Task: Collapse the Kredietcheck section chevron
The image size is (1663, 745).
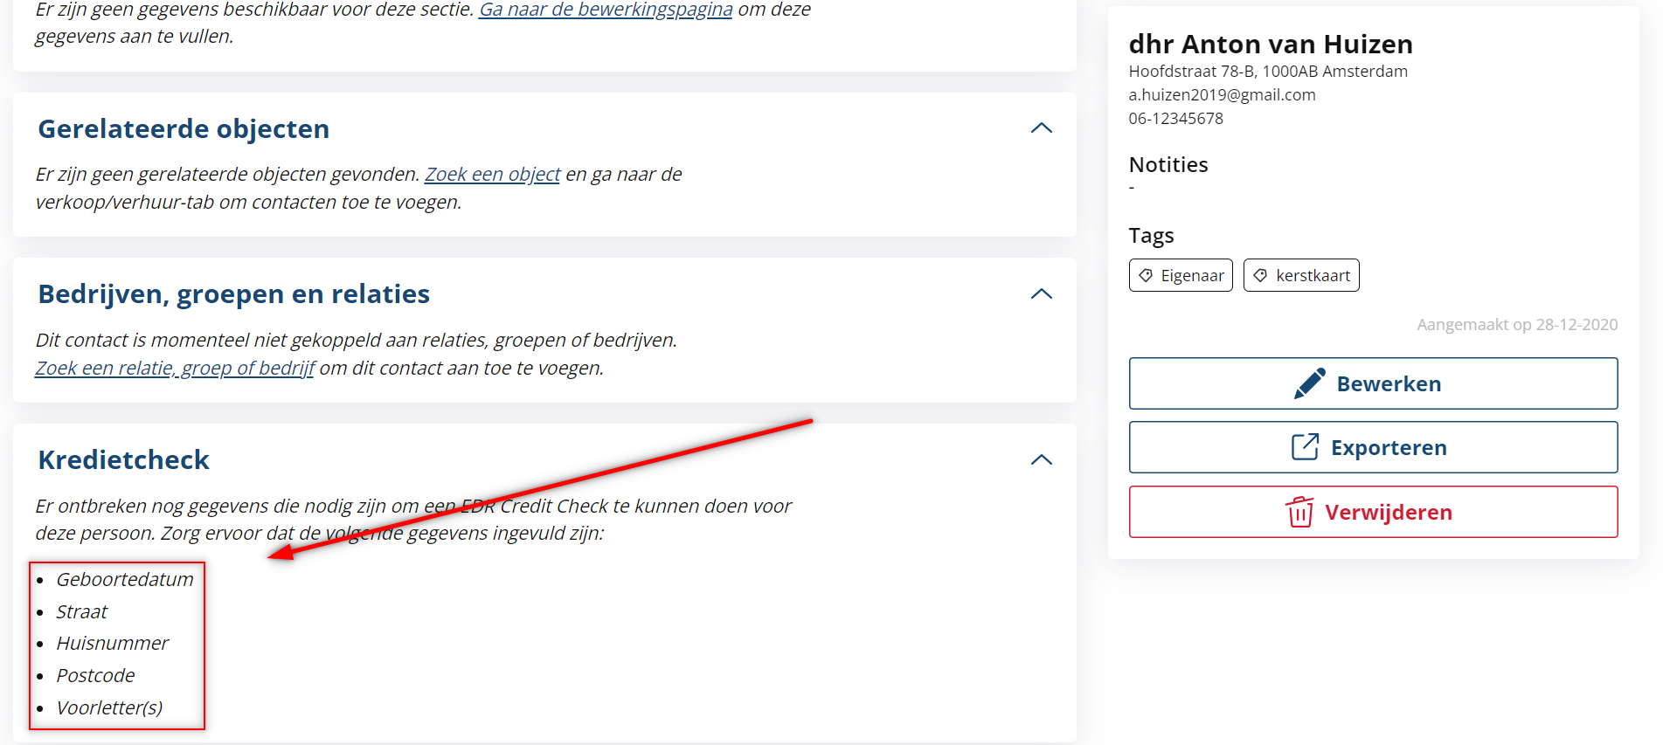Action: coord(1041,460)
